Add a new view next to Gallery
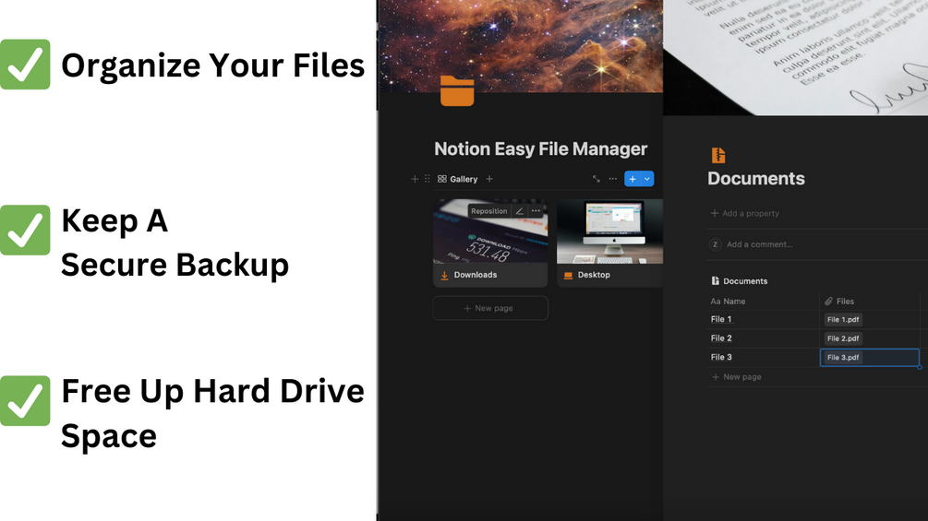The image size is (928, 521). point(489,179)
